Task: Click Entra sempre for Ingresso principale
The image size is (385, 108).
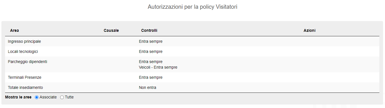Action: coord(151,41)
